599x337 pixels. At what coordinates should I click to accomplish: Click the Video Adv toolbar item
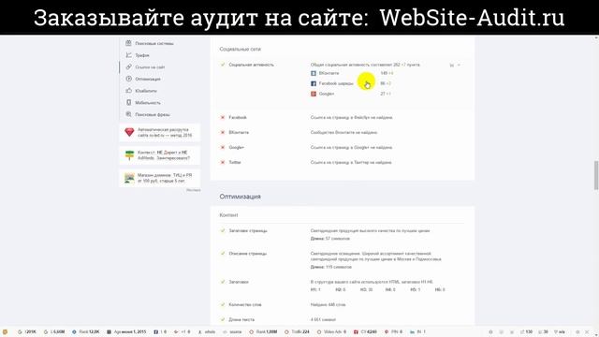coord(331,332)
